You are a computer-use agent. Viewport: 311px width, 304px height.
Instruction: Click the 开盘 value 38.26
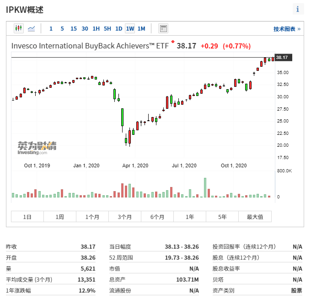coord(88,257)
